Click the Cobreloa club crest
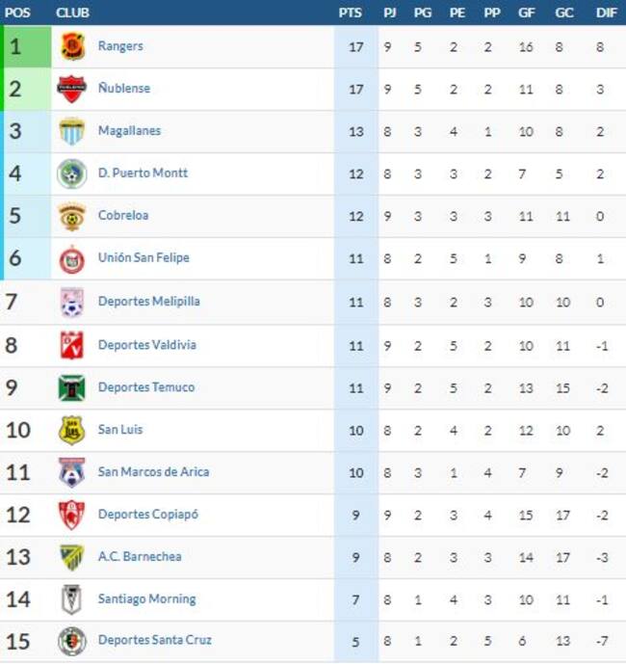Viewport: 626px width, 664px height. coord(72,217)
